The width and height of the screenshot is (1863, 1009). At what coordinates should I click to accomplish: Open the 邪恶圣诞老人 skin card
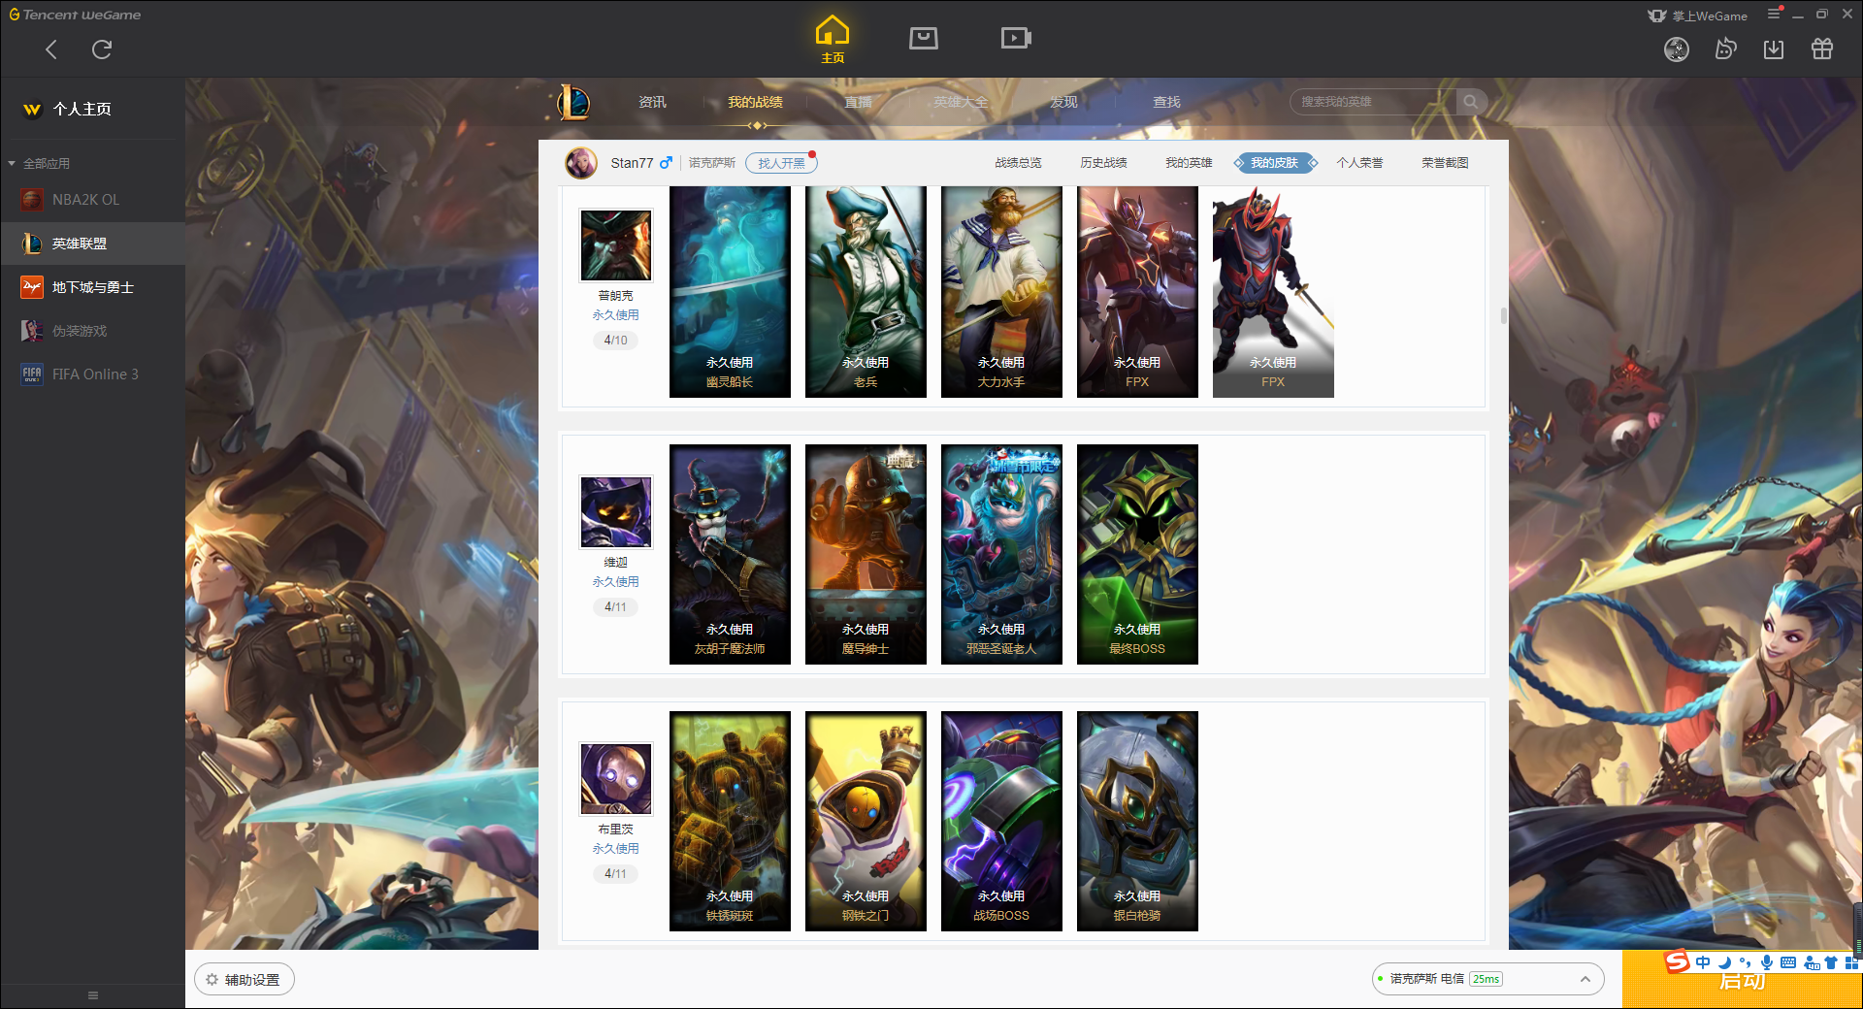1001,554
